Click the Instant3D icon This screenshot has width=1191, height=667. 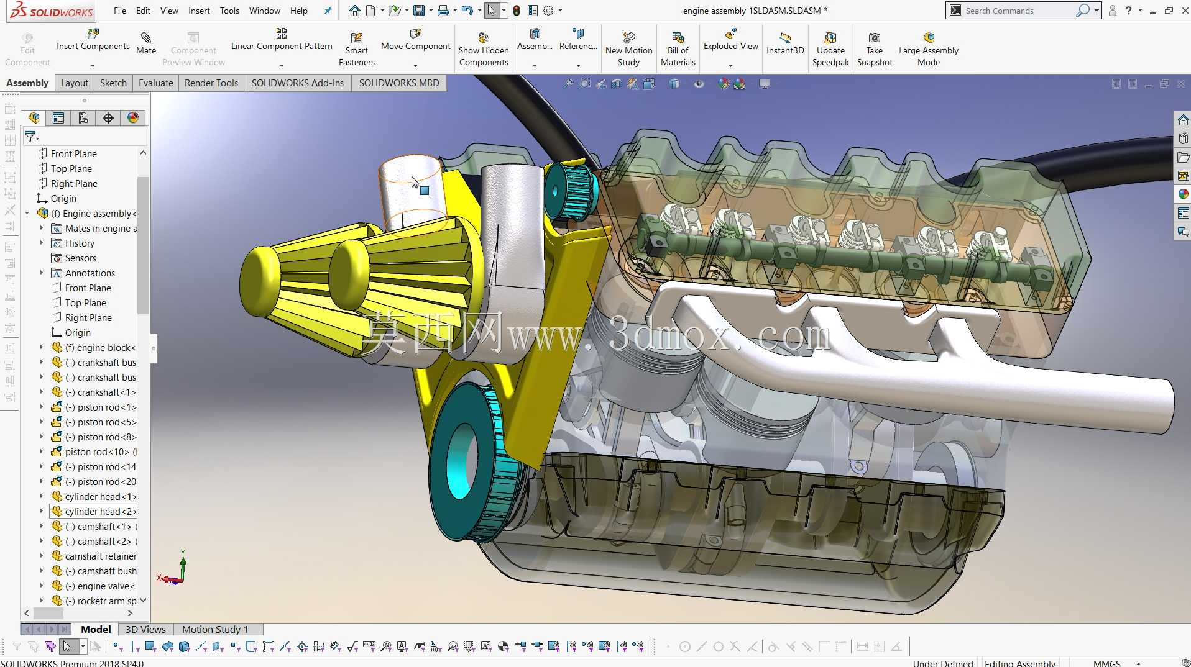785,38
